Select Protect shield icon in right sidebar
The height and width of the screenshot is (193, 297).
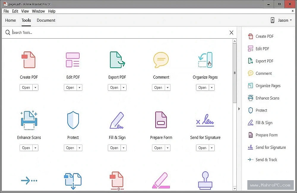(x=251, y=110)
